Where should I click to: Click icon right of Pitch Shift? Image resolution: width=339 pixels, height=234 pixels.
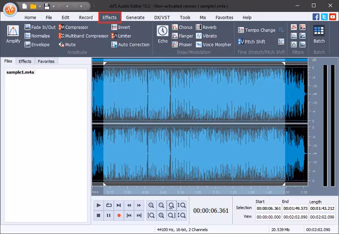pyautogui.click(x=281, y=41)
